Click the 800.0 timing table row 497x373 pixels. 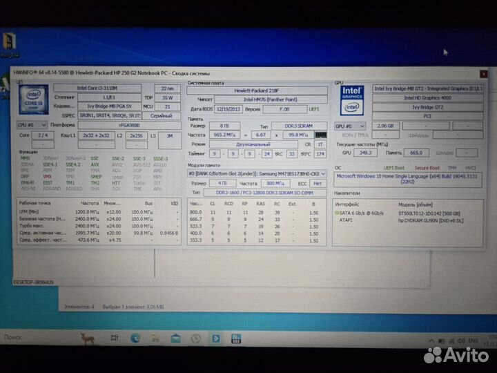pos(257,212)
